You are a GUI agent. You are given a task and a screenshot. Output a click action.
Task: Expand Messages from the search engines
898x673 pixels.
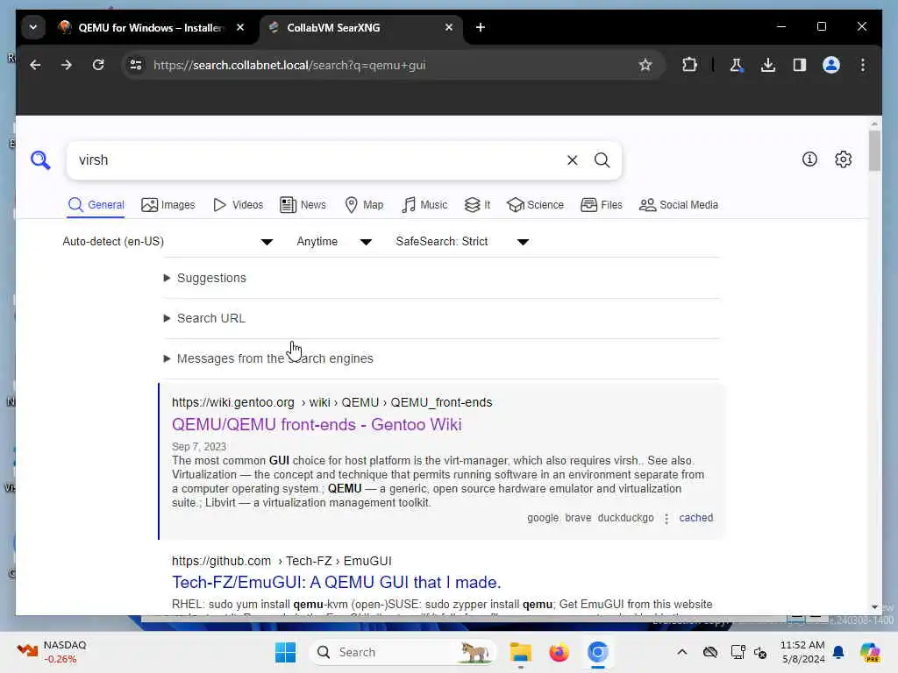274,358
